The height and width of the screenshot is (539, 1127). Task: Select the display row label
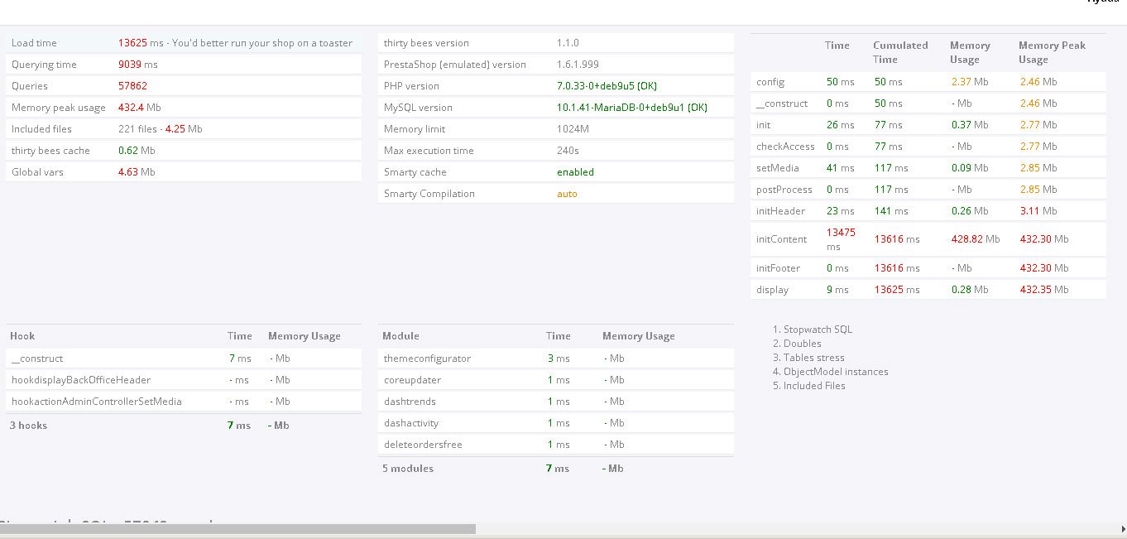pyautogui.click(x=772, y=290)
